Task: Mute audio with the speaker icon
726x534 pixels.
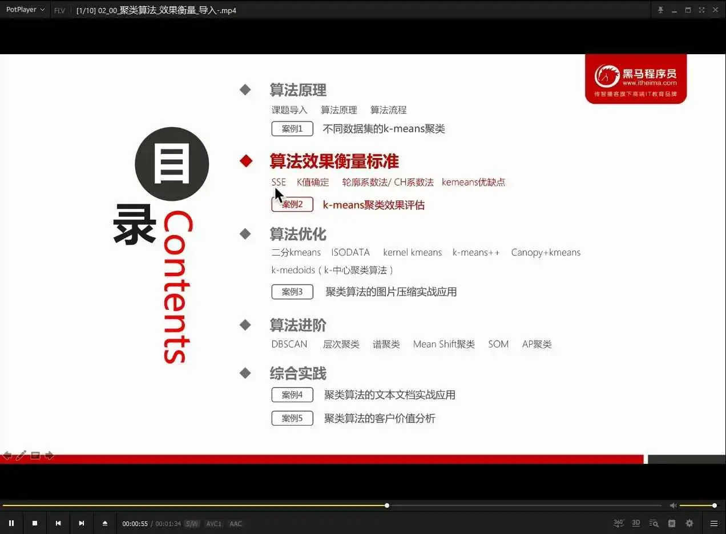Action: (673, 505)
